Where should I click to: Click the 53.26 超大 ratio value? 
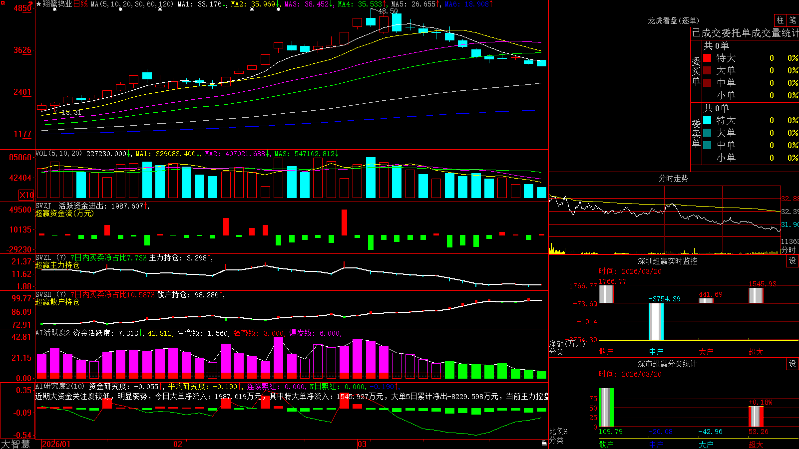click(759, 432)
